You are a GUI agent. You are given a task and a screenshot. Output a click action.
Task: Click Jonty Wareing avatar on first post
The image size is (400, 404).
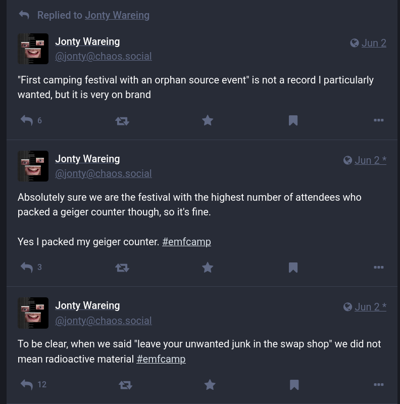[x=33, y=49]
